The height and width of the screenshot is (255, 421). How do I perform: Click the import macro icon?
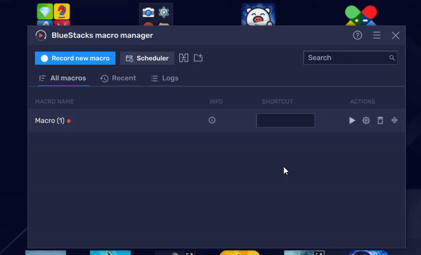(x=198, y=58)
